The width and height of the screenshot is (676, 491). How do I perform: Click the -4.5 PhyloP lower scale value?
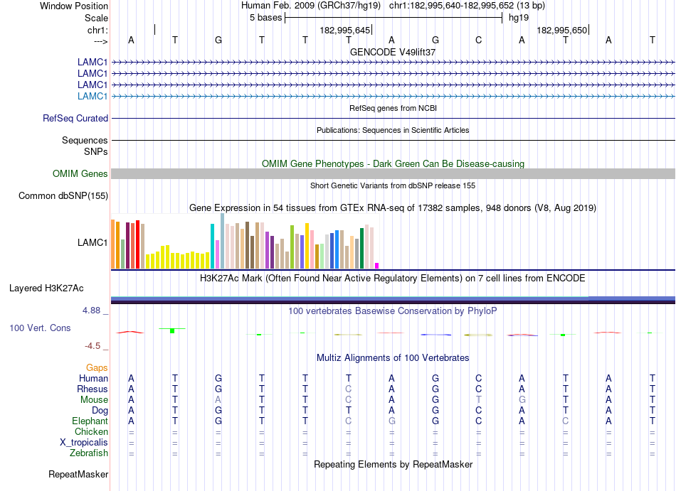click(93, 346)
